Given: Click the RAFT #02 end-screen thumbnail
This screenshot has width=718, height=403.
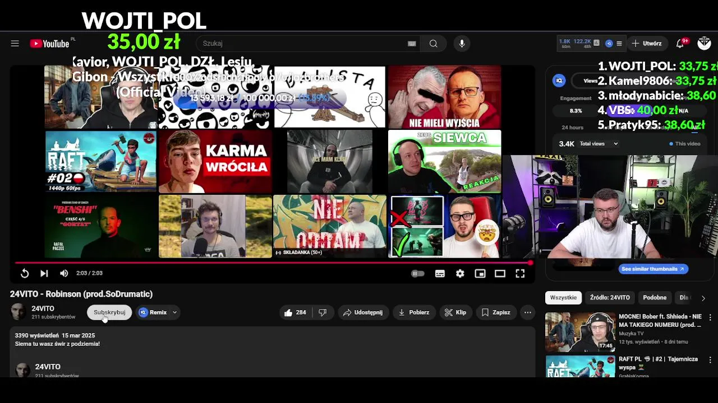Looking at the screenshot, I should coord(101,161).
